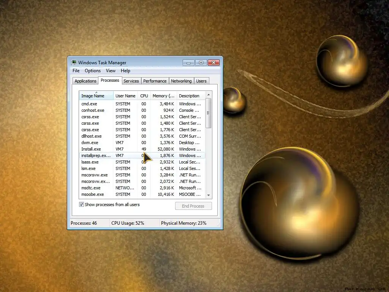The height and width of the screenshot is (292, 389).
Task: Switch to the Services tab
Action: [x=131, y=81]
